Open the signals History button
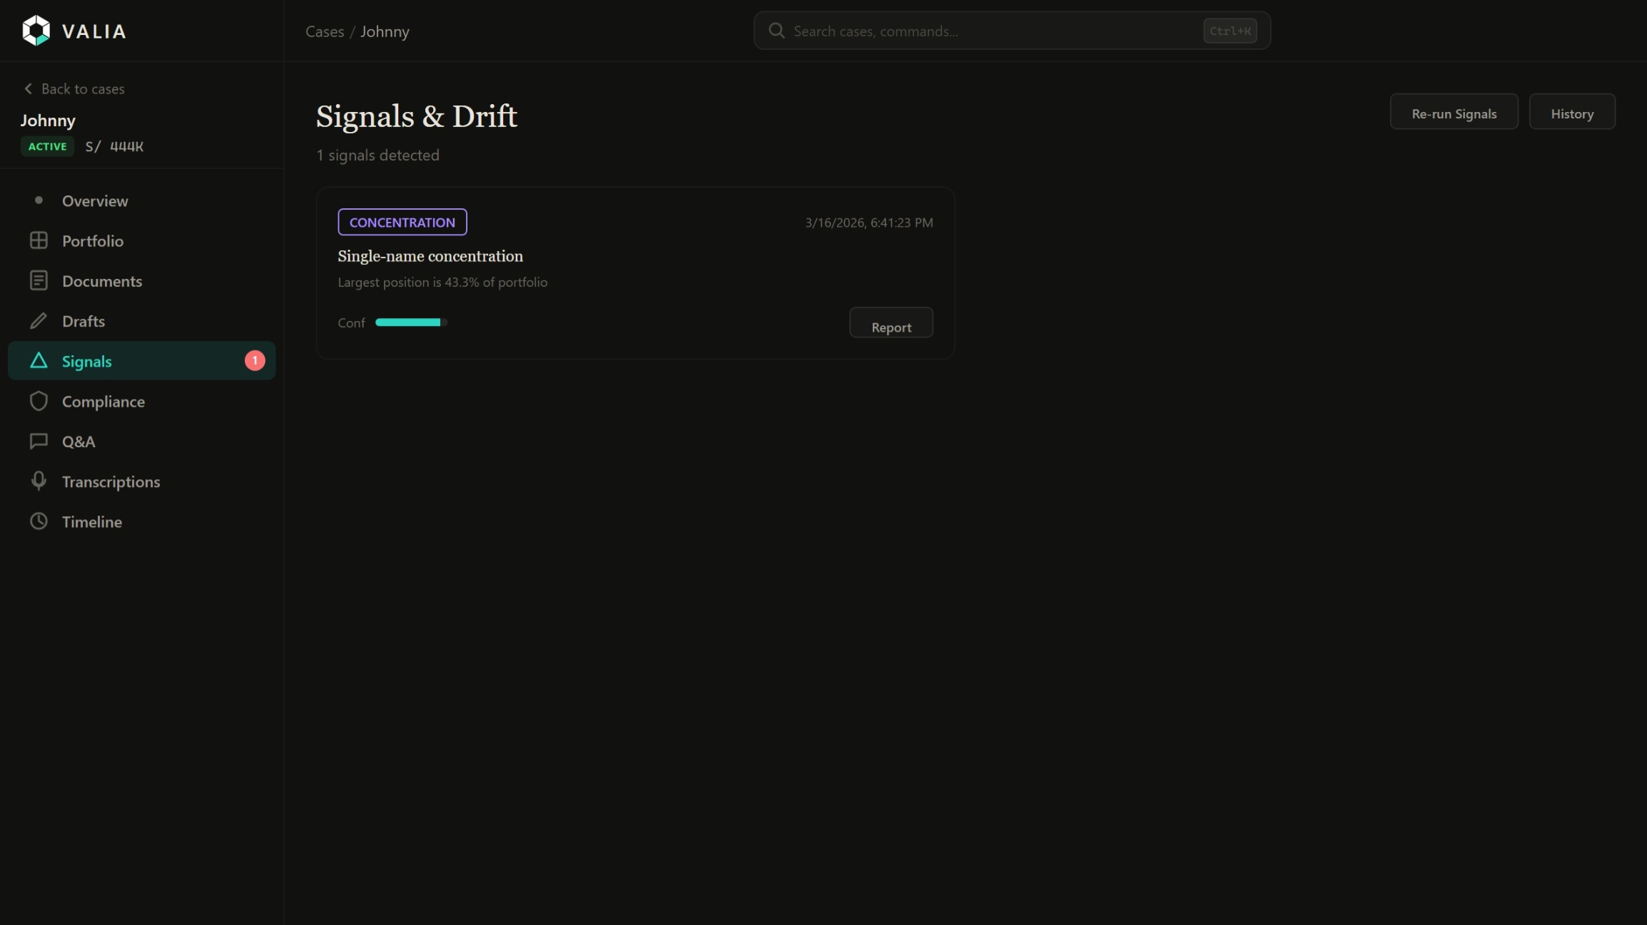This screenshot has width=1647, height=925. click(x=1571, y=113)
